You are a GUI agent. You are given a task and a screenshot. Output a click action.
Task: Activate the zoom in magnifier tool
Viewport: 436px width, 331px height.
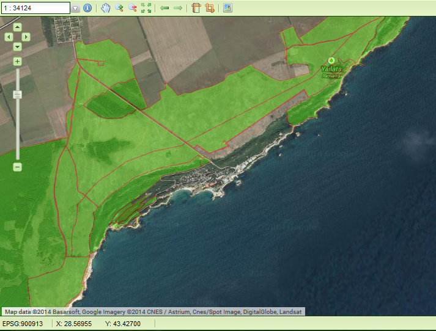click(x=119, y=8)
